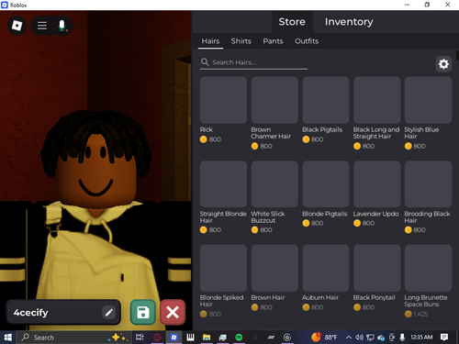Select Blonde Spiked Hair thumbnail
The image size is (459, 344).
223,268
